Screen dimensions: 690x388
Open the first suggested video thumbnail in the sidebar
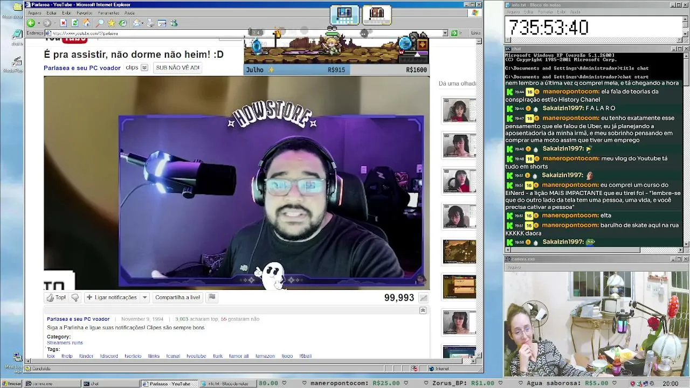[x=459, y=110]
